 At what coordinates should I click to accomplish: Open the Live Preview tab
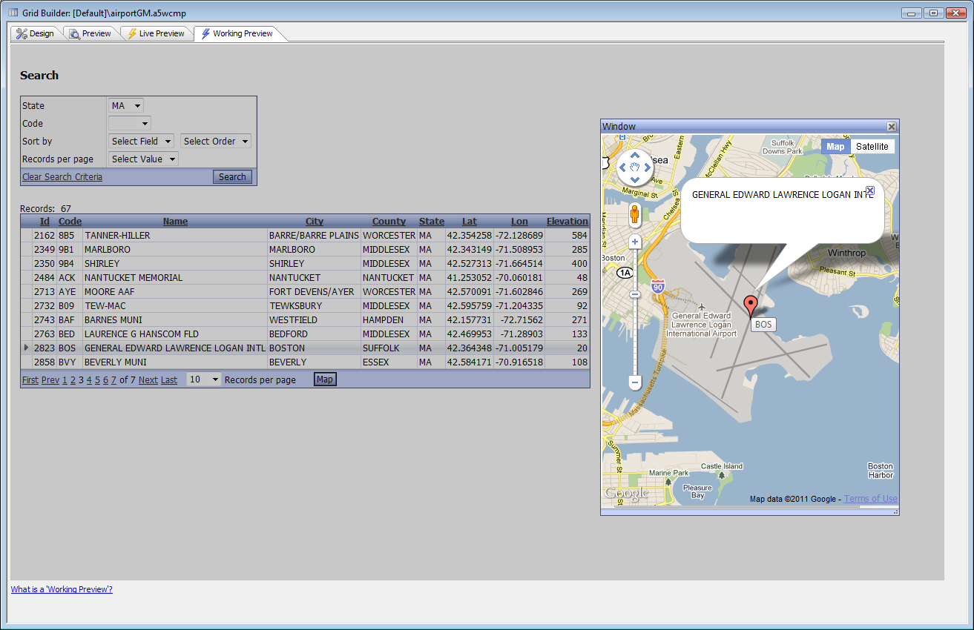pos(156,33)
